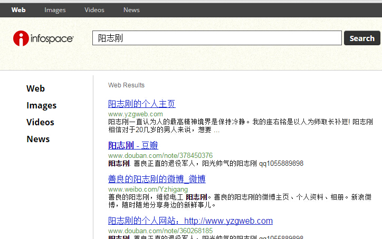Open the 阳志刚的个人主页 result link
This screenshot has height=239, width=382.
142,104
